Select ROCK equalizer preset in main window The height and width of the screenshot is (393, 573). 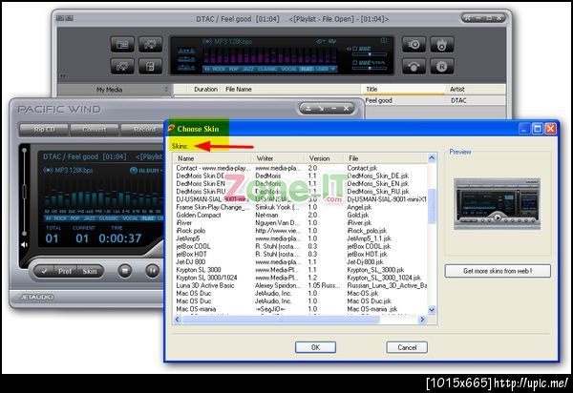[x=219, y=69]
